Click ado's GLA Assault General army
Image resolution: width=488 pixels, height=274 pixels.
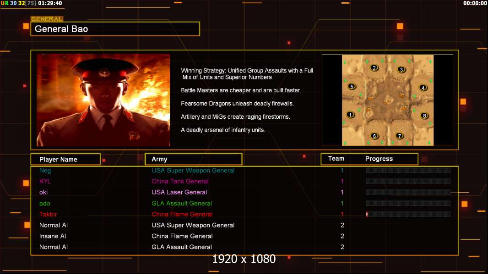[x=182, y=203]
